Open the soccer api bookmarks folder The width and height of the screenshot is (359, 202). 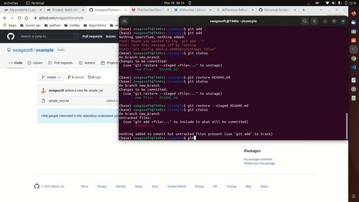[x=30, y=25]
